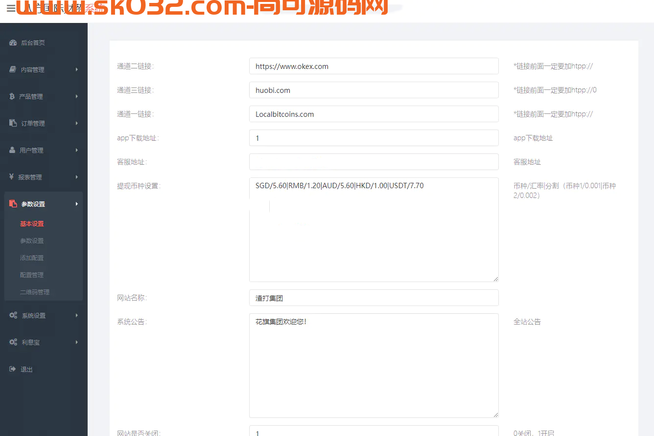Click the bitcoin icon beside 产品管理
The width and height of the screenshot is (654, 436).
(12, 96)
